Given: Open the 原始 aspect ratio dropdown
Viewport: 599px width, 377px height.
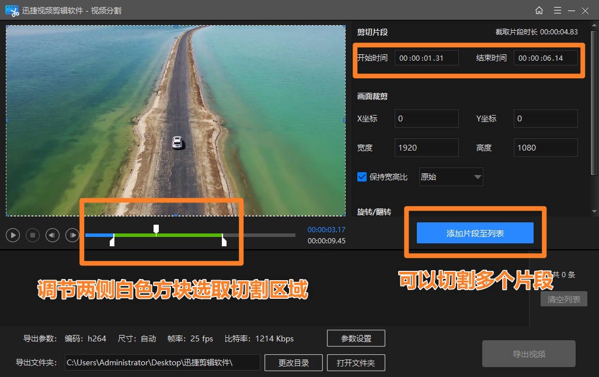Looking at the screenshot, I should (x=450, y=176).
